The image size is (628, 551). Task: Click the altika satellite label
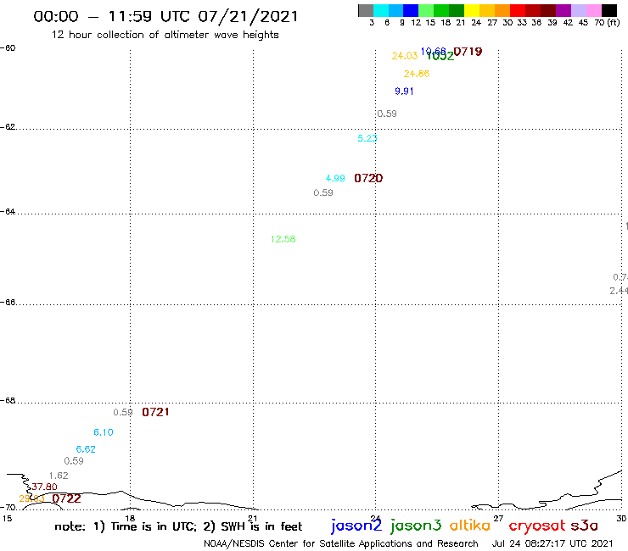tap(470, 525)
